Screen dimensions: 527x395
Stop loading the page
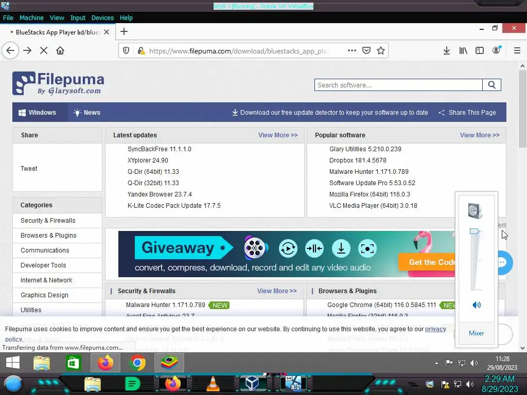click(x=44, y=51)
